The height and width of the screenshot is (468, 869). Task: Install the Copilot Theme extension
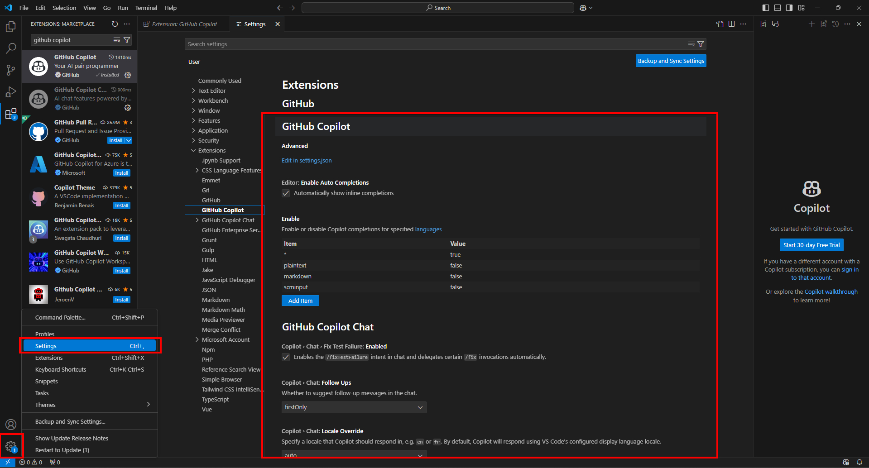(x=122, y=205)
